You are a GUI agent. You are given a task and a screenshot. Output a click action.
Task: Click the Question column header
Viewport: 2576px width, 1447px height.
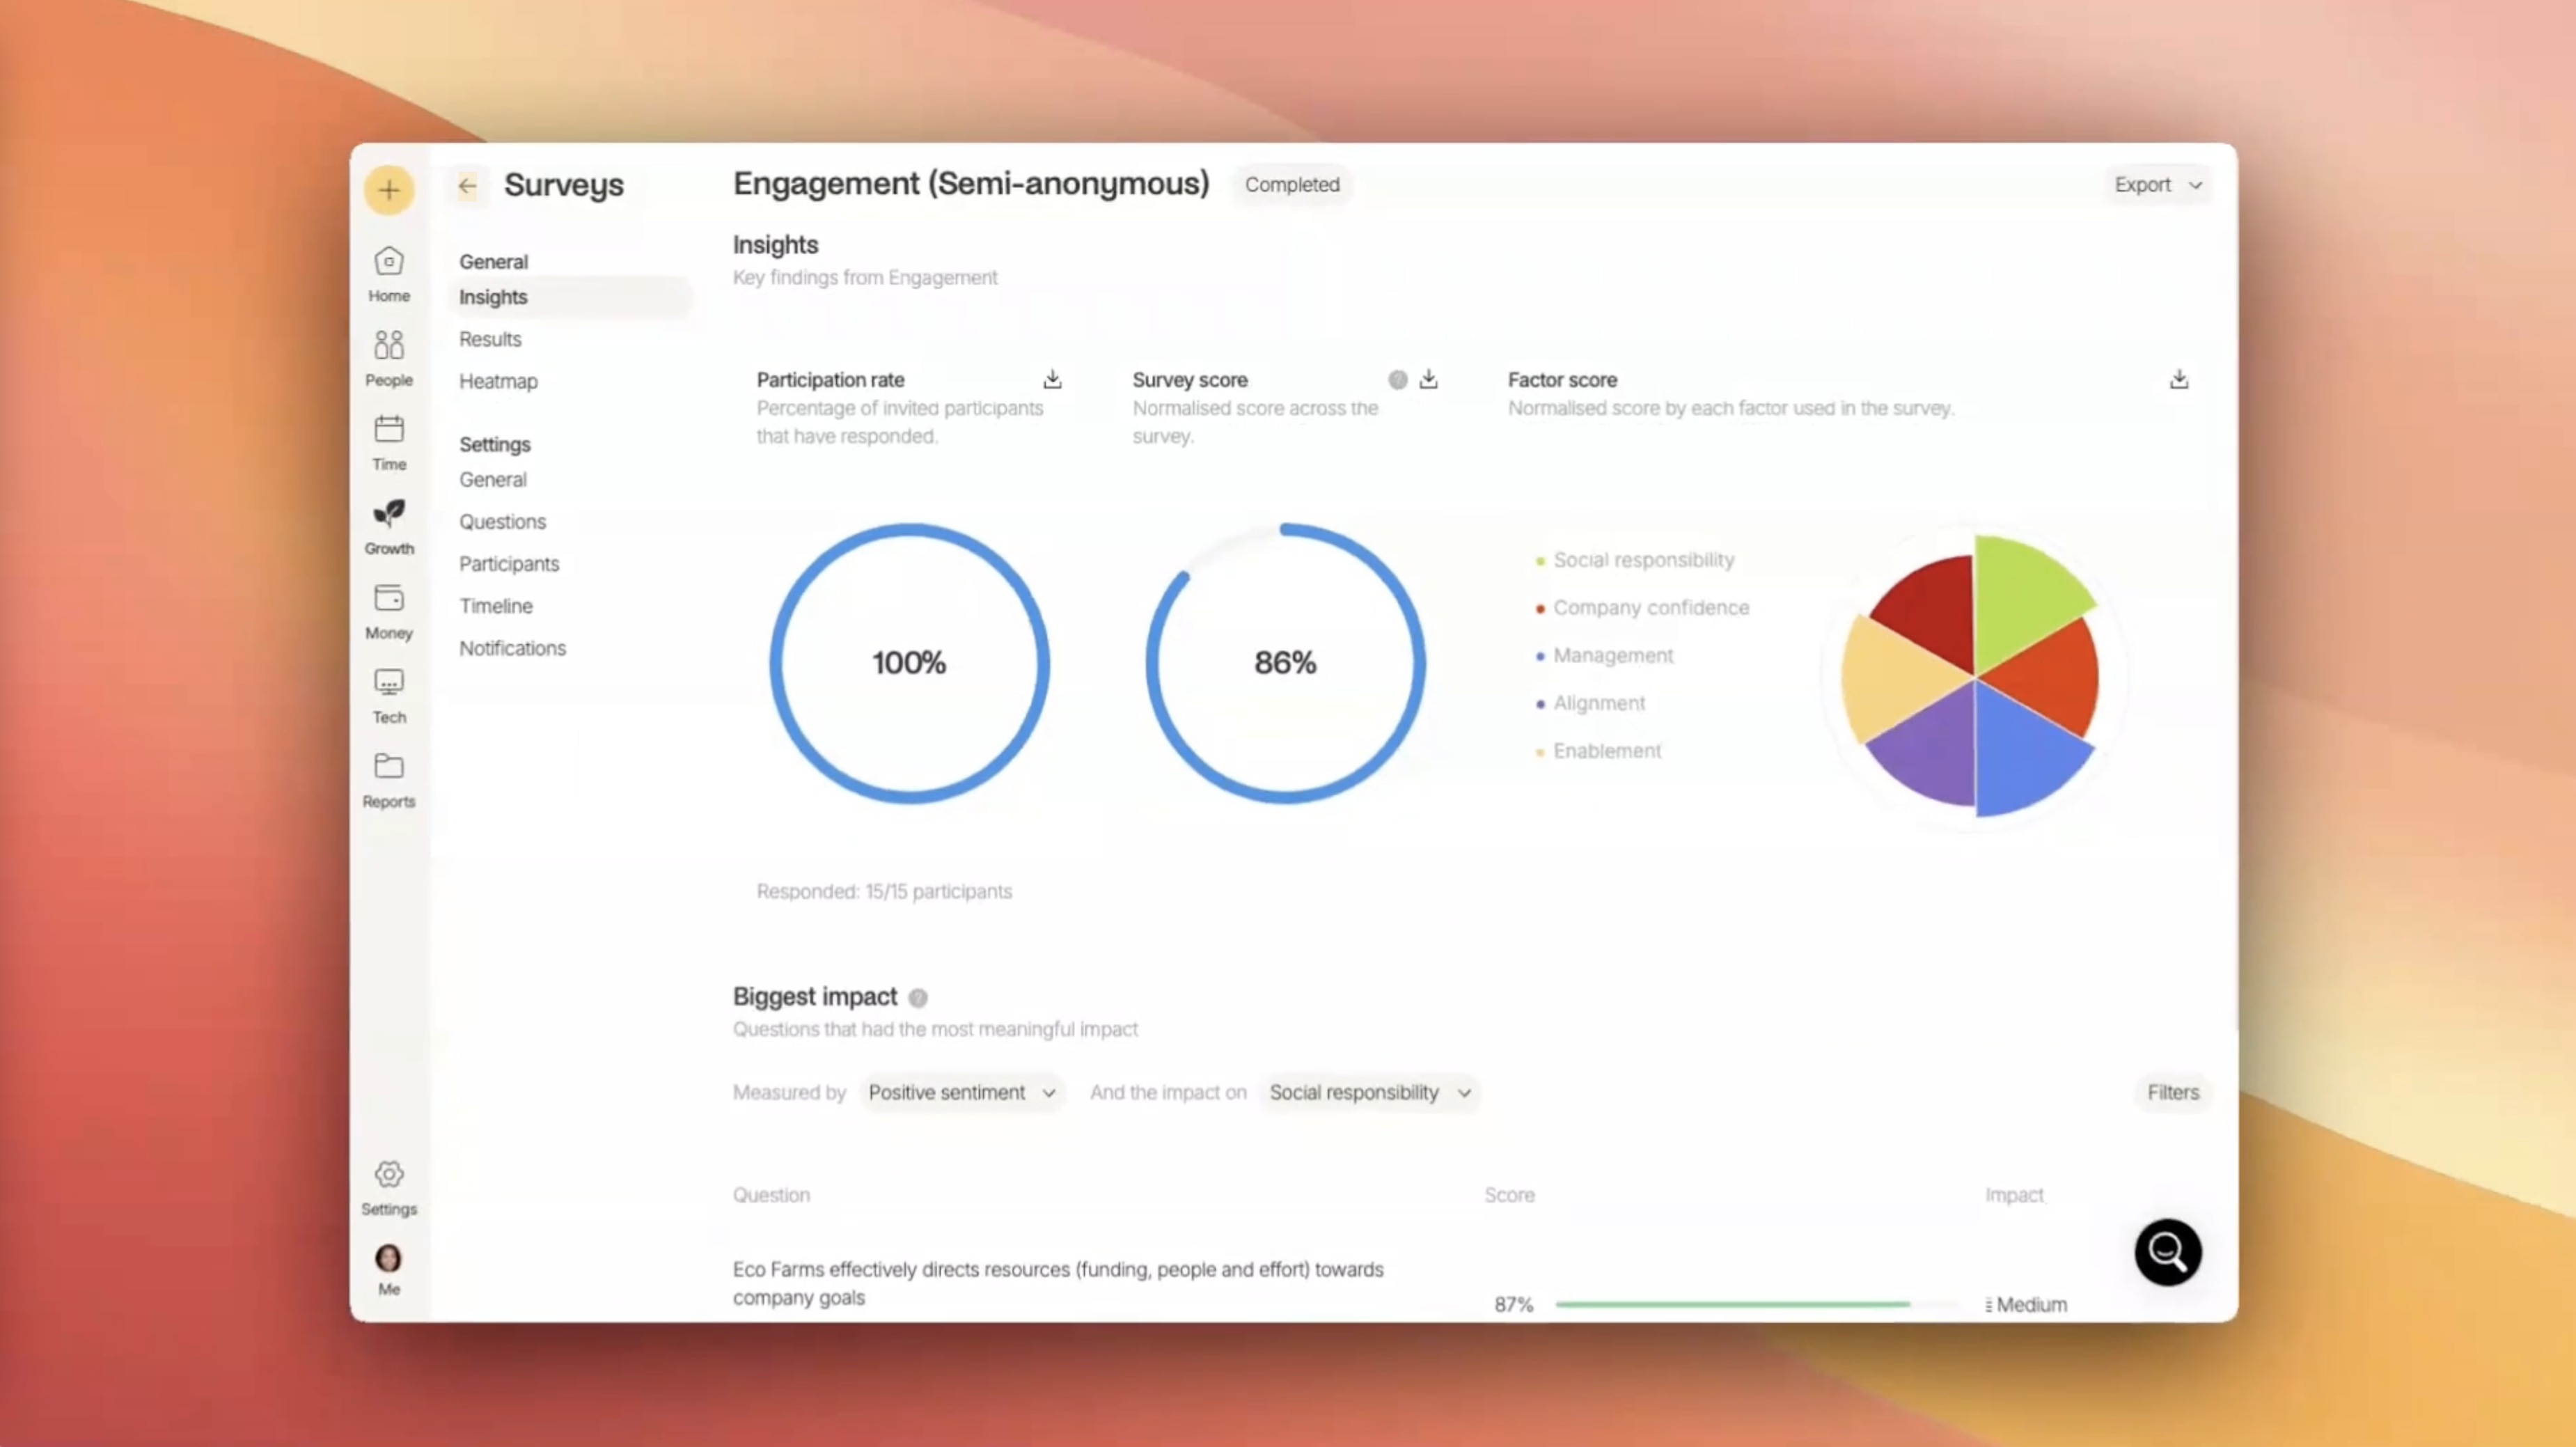click(771, 1196)
